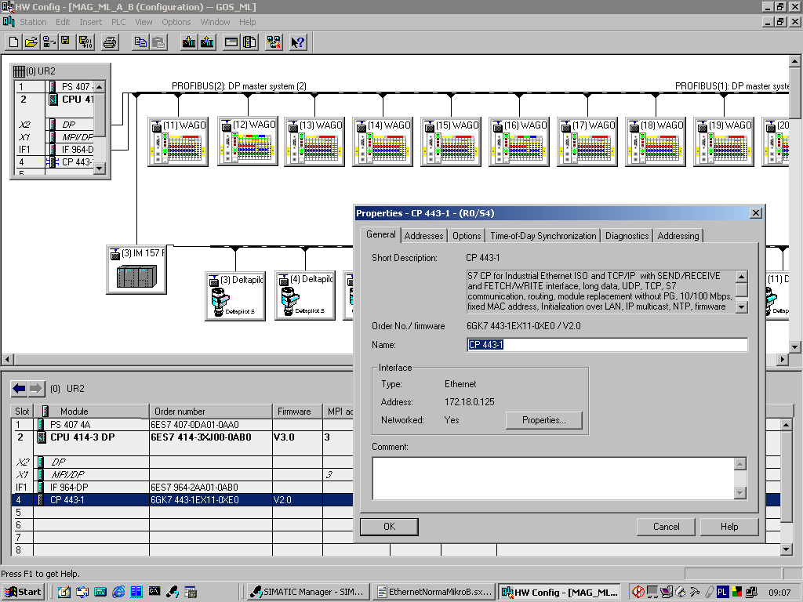Image resolution: width=803 pixels, height=602 pixels.
Task: Click the PL language indicator in tray
Action: click(722, 592)
